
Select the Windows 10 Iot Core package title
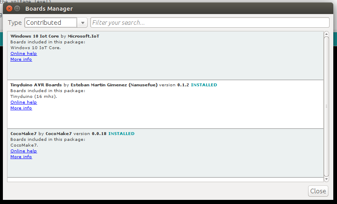click(x=35, y=36)
